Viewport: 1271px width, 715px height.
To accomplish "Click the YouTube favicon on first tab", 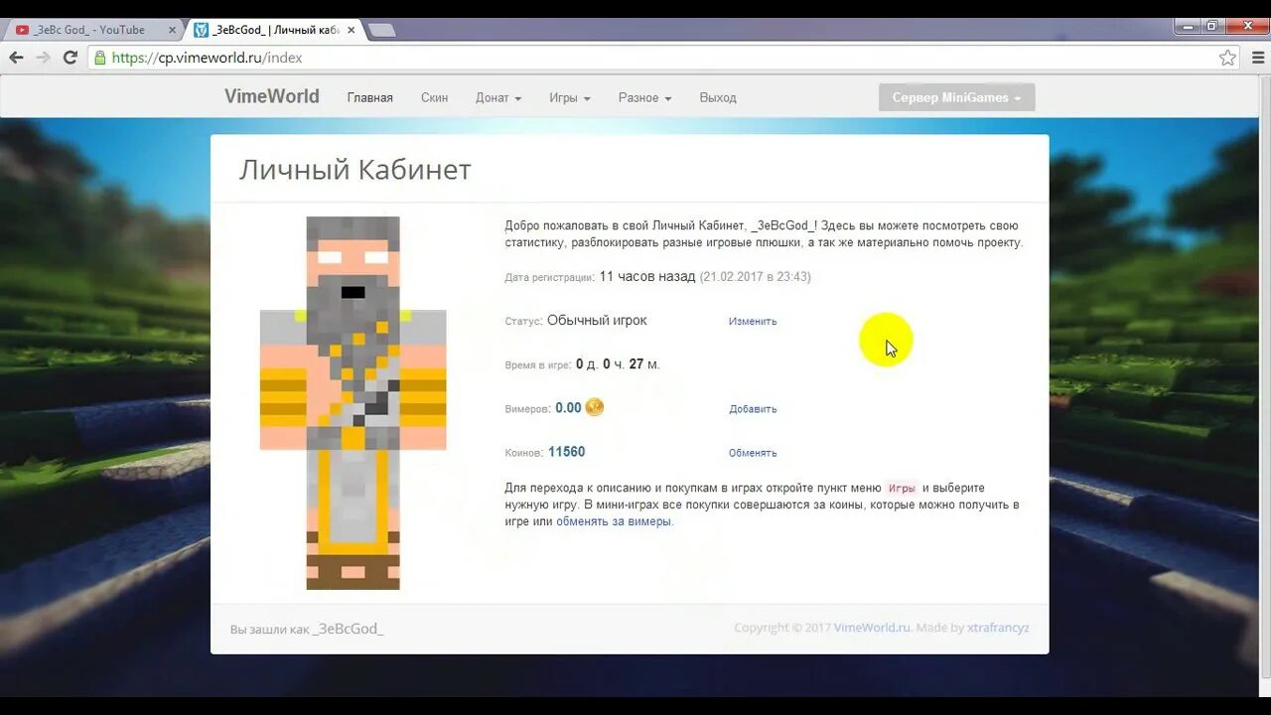I will click(22, 30).
